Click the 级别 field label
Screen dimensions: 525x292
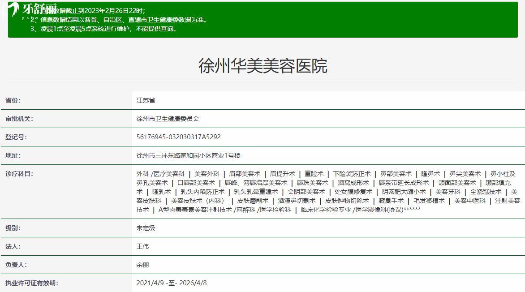coord(13,228)
